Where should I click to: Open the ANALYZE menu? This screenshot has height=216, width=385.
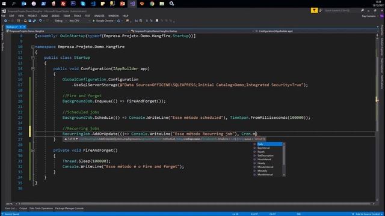[99, 16]
